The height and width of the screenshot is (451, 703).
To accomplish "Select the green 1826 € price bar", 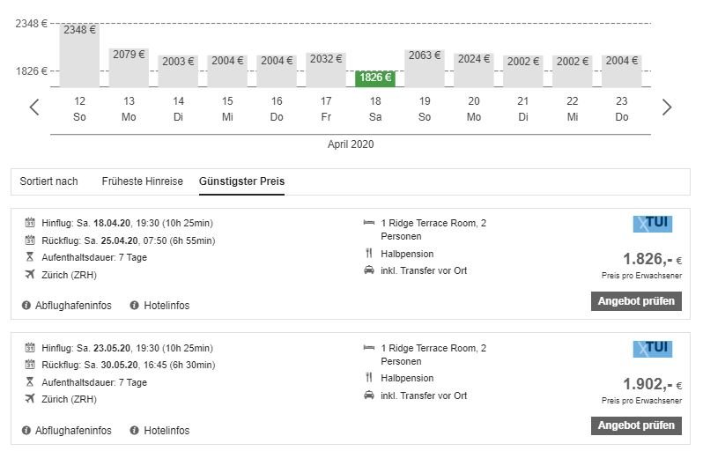I will (375, 78).
